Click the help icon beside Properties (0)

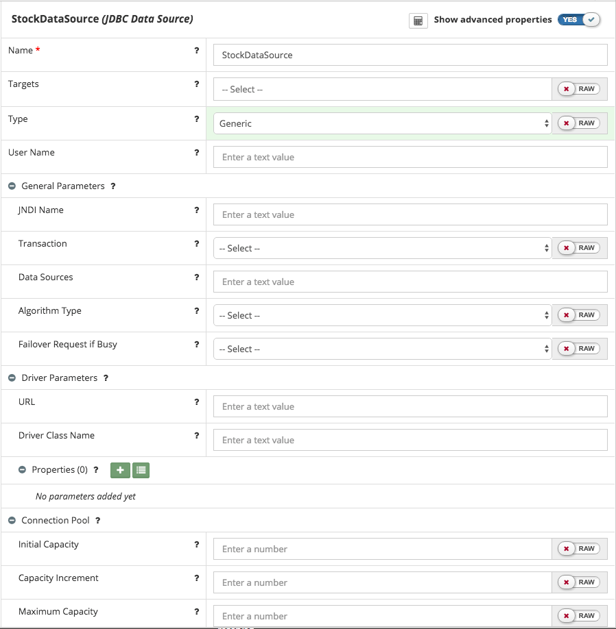[x=95, y=471]
